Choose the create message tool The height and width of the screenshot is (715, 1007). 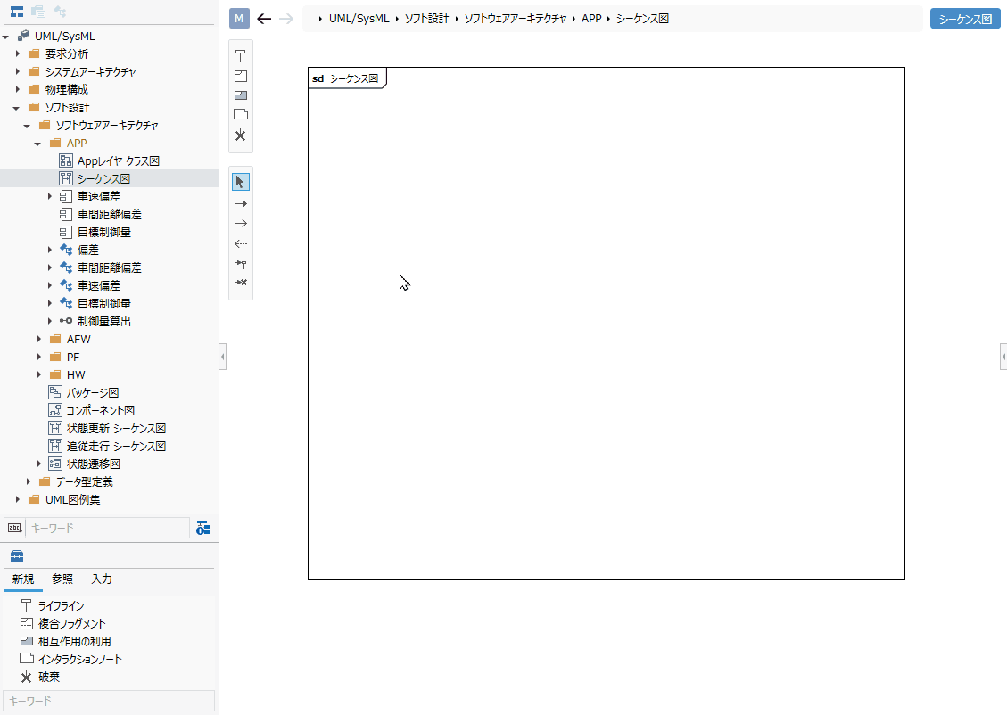tap(240, 263)
